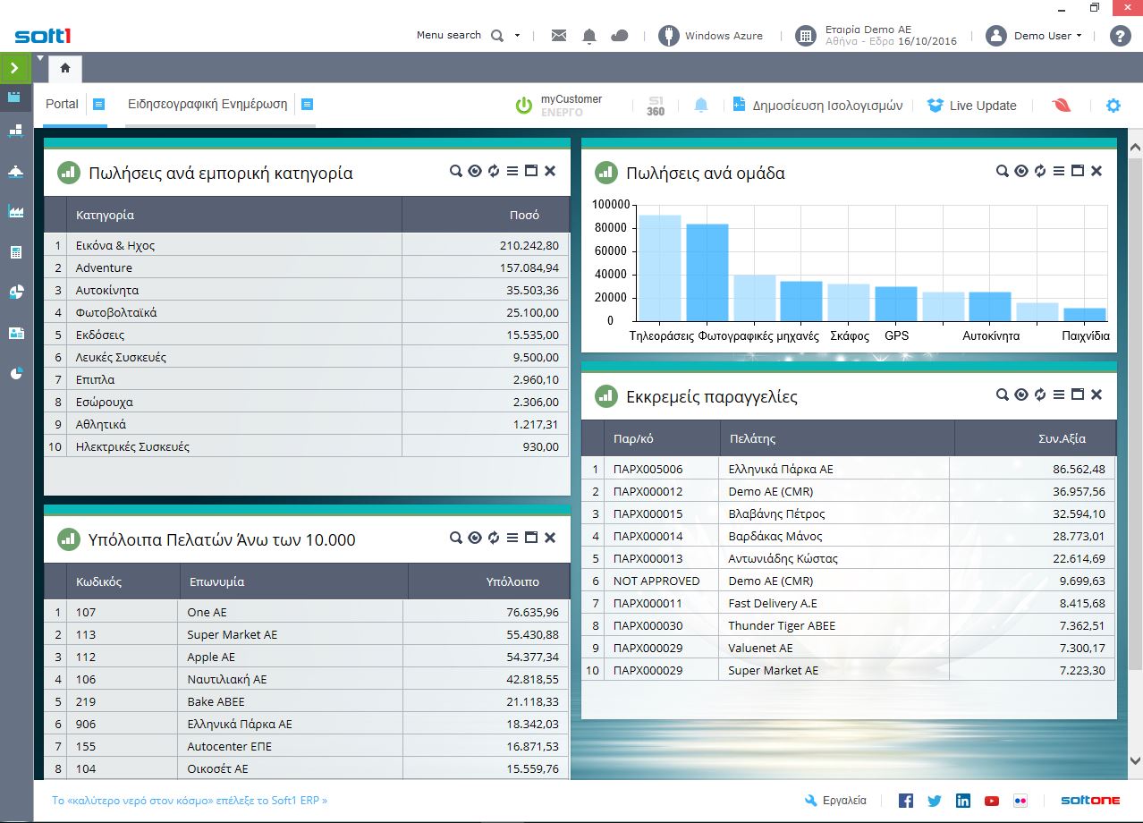1143x823 pixels.
Task: Toggle eye view on Υπόλοιπα Πελατών widget
Action: click(475, 538)
